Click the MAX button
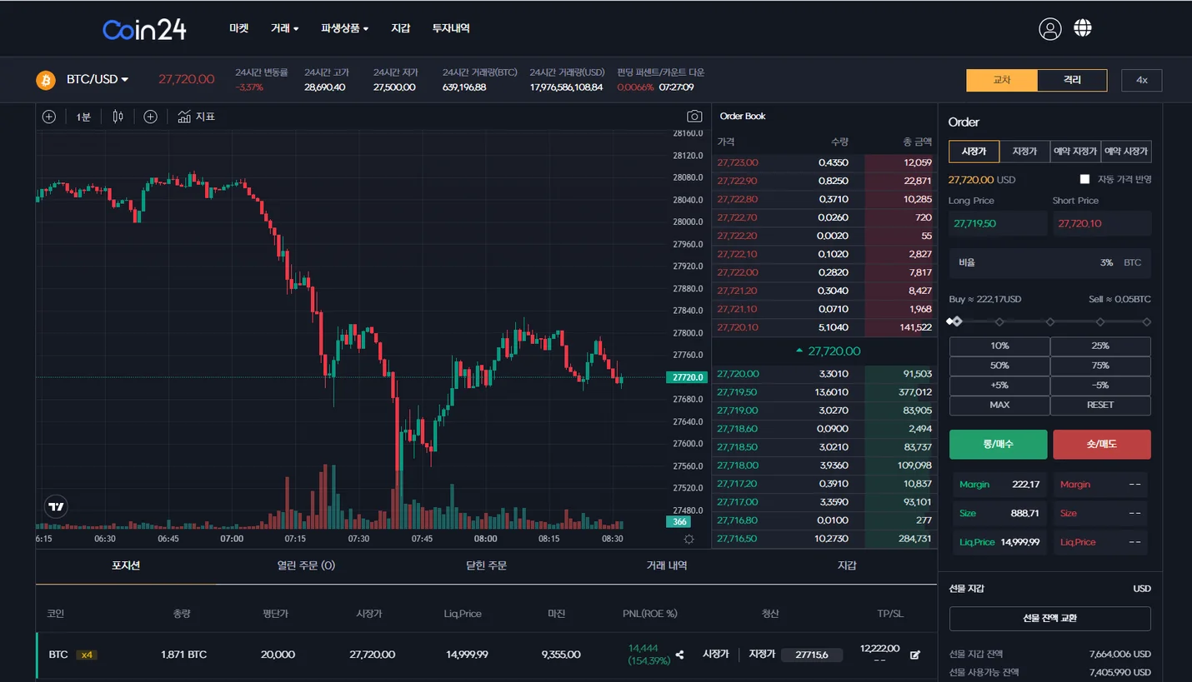1192x682 pixels. pyautogui.click(x=999, y=405)
